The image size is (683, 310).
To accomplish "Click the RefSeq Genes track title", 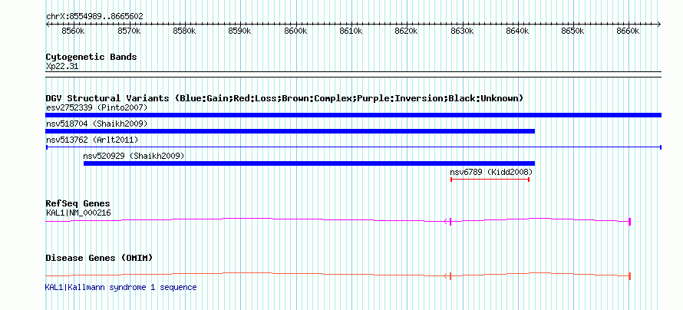I will click(78, 203).
